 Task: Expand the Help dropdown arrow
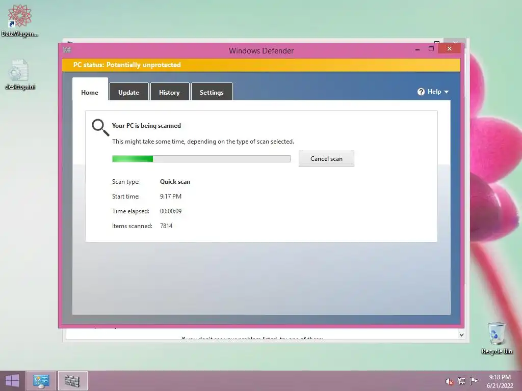pos(447,92)
